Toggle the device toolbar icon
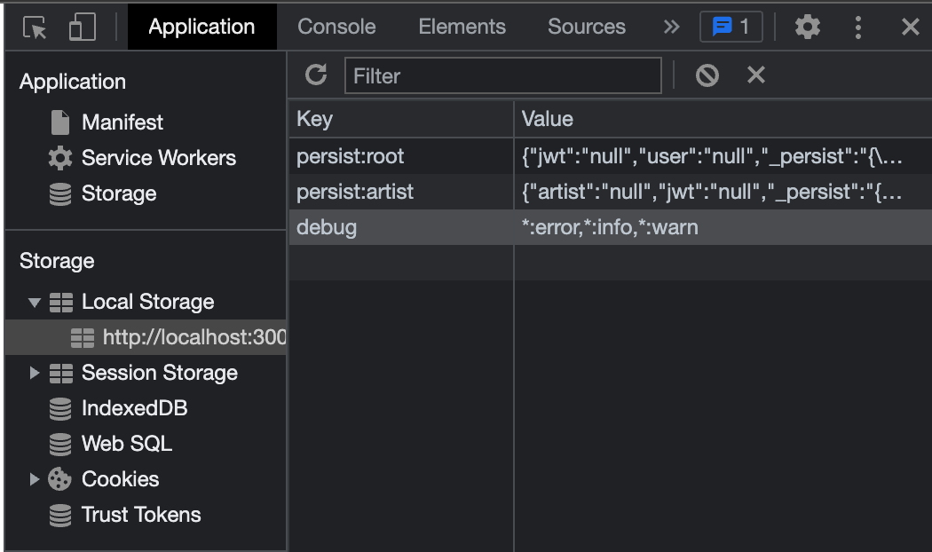This screenshot has height=552, width=932. click(82, 28)
